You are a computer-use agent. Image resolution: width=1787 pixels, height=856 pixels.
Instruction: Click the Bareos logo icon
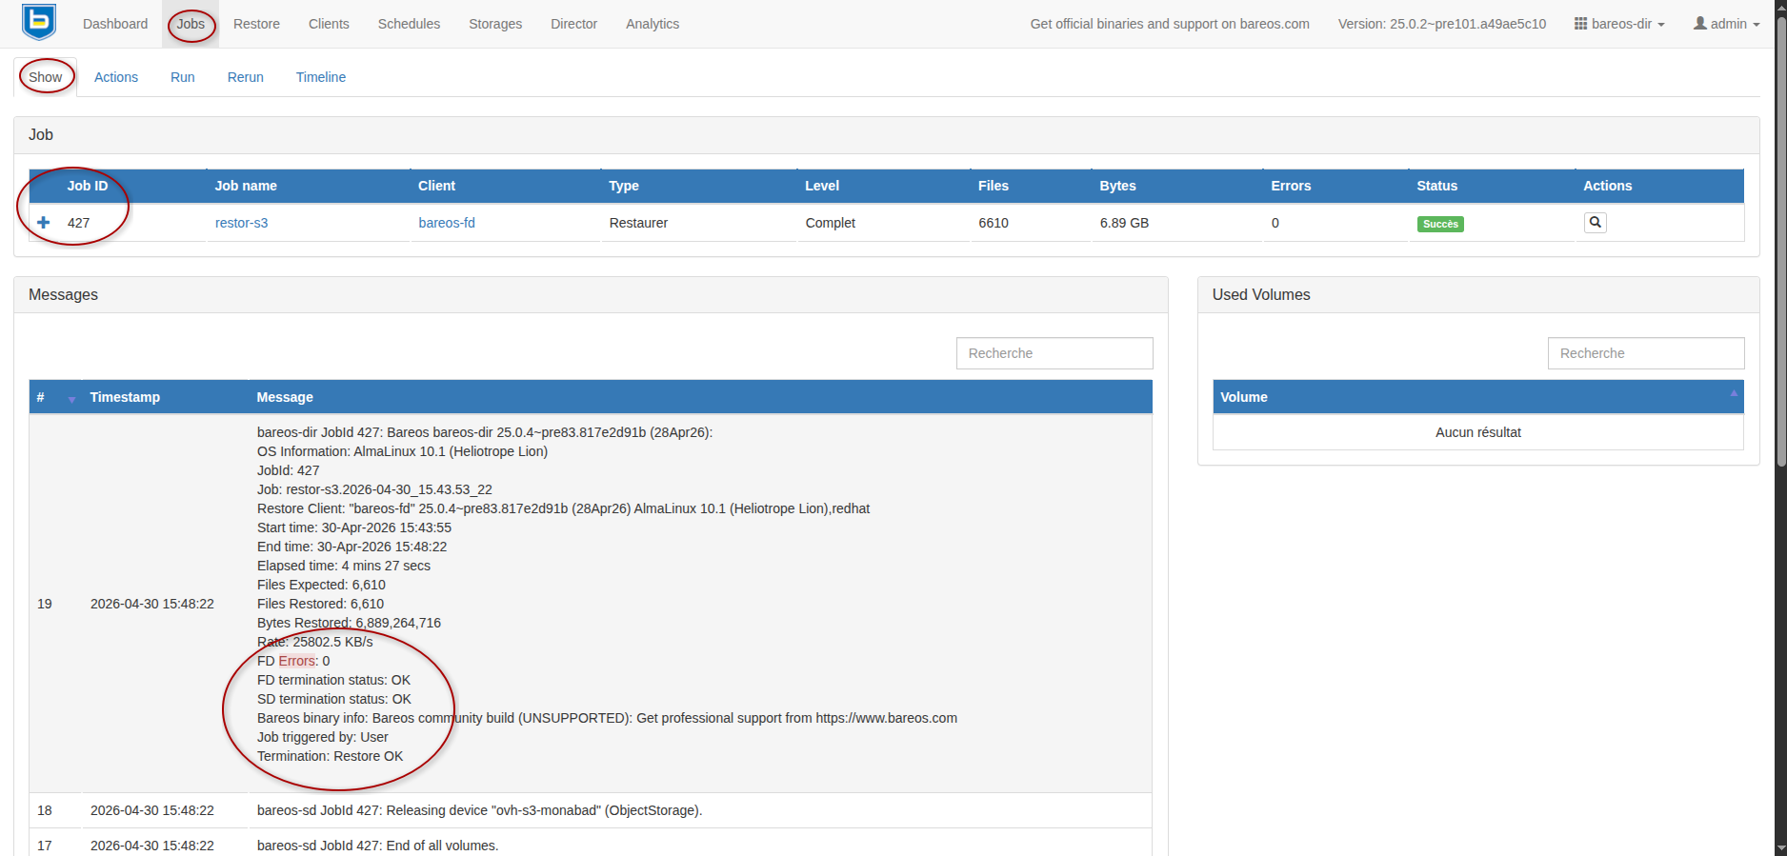[x=39, y=23]
